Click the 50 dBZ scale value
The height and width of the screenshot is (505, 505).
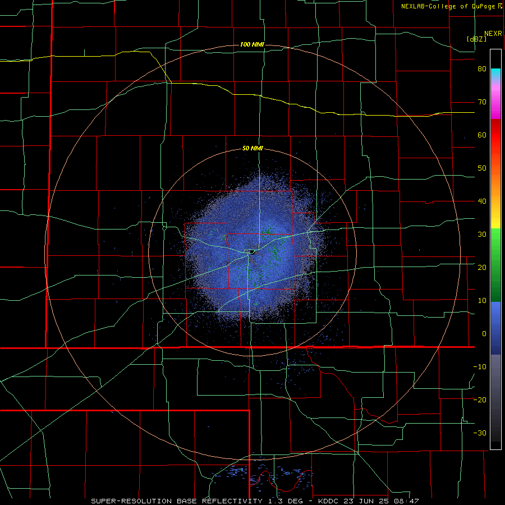[482, 168]
